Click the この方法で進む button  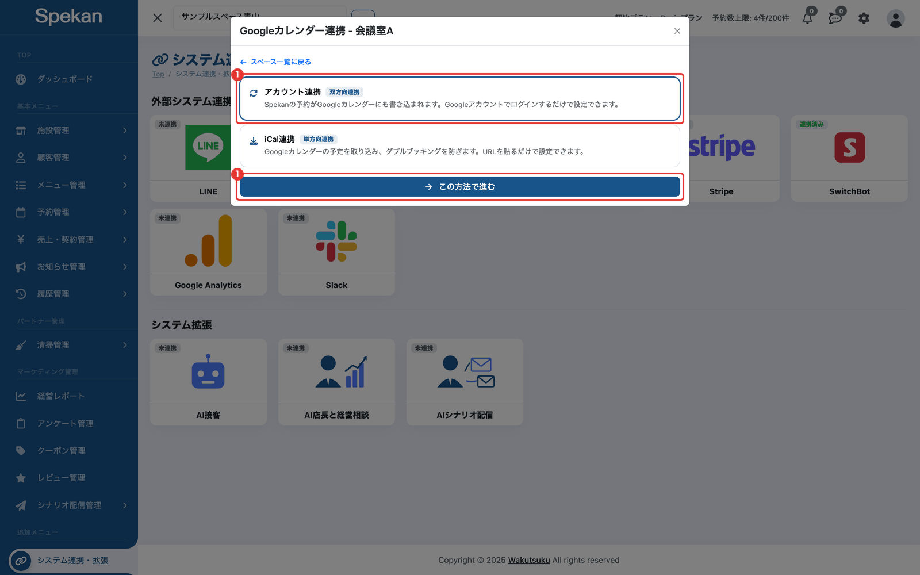pos(460,187)
